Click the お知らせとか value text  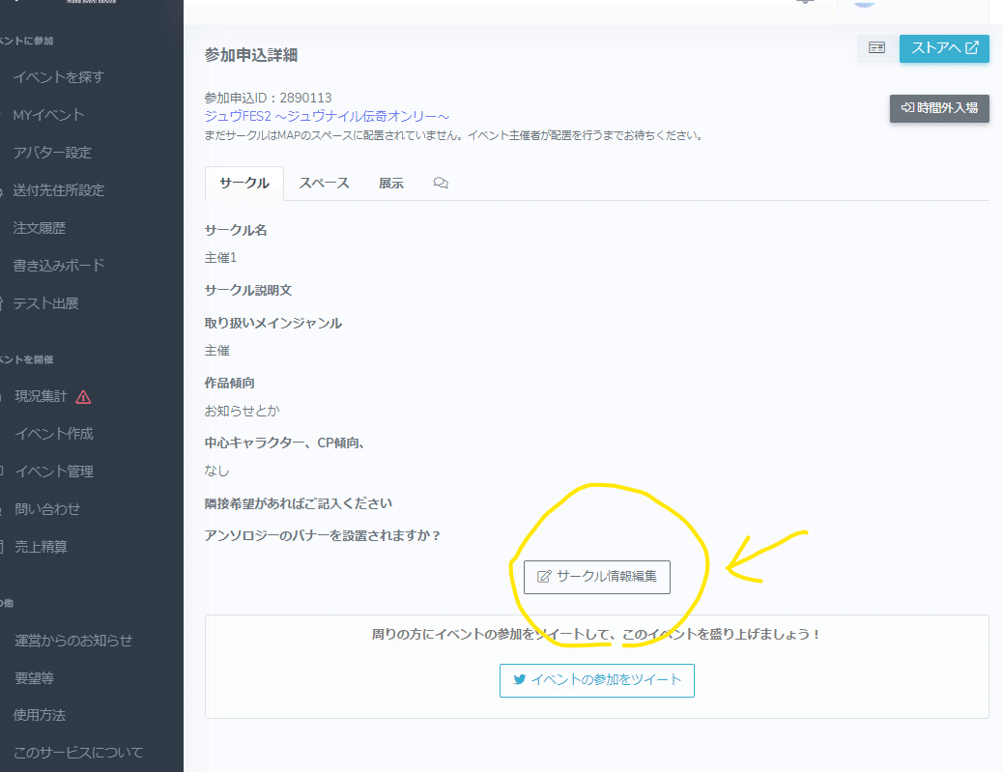click(x=242, y=411)
